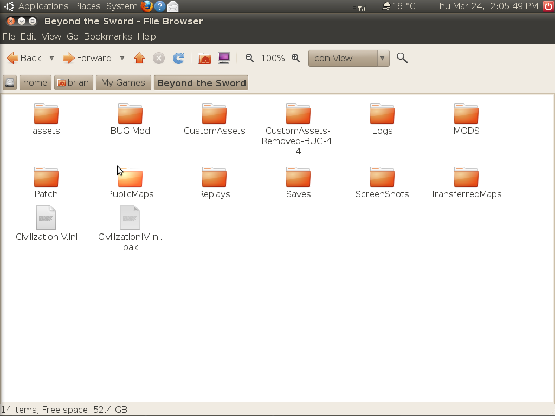Click the search magnifier icon
This screenshot has height=416, width=555.
click(x=402, y=58)
